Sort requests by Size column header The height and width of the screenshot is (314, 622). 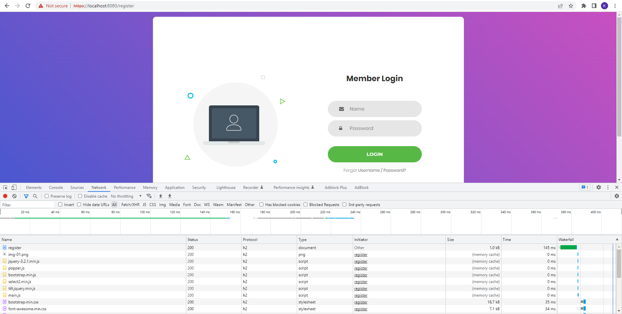point(473,239)
